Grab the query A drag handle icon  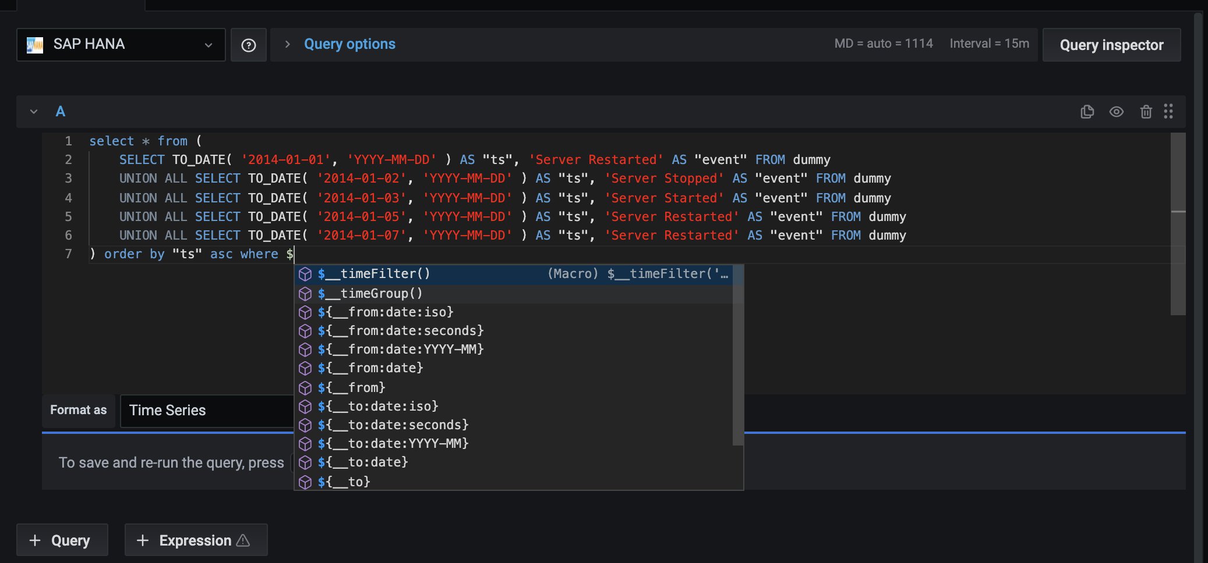1168,112
